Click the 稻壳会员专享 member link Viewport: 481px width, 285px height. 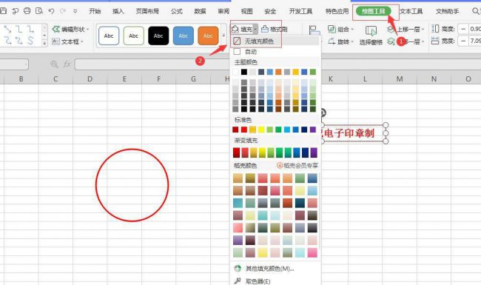tap(297, 165)
